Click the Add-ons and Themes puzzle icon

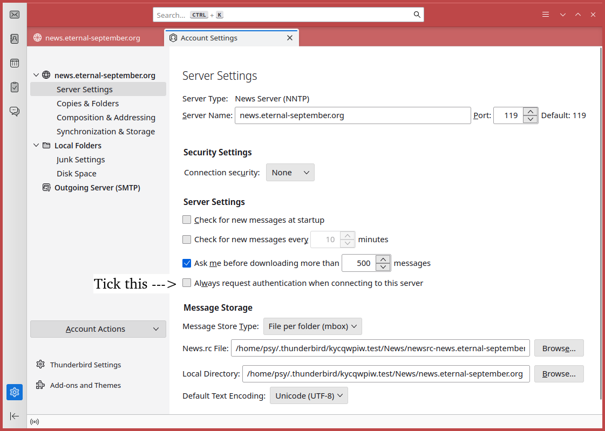point(40,385)
